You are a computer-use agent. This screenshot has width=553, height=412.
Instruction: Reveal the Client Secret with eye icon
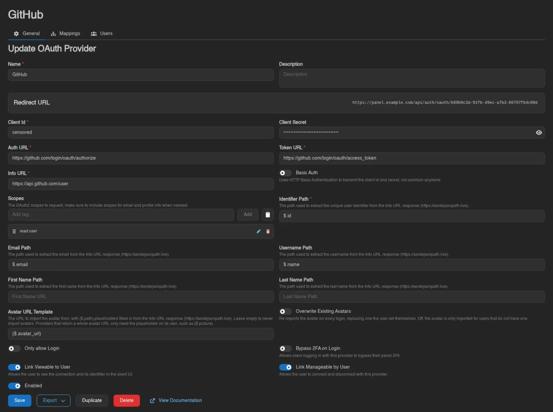(x=538, y=133)
